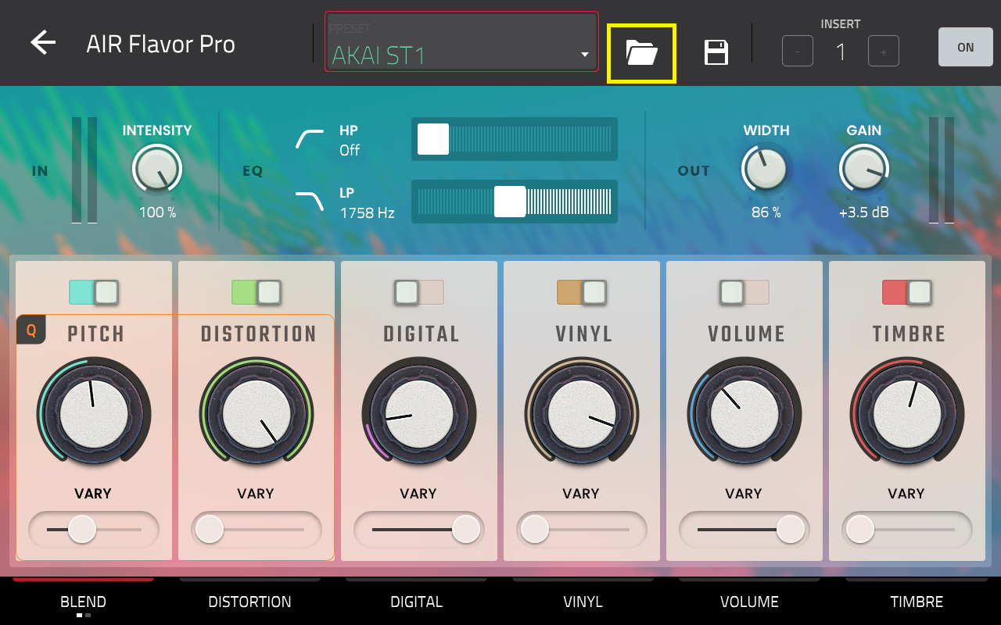Screen dimensions: 1001x625
Task: Click the +3.5 dB gain value
Action: point(864,212)
